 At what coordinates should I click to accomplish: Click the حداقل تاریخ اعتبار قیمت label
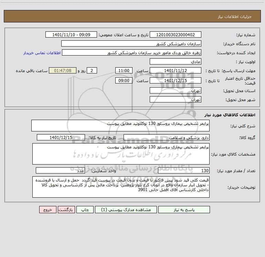pos(240,81)
